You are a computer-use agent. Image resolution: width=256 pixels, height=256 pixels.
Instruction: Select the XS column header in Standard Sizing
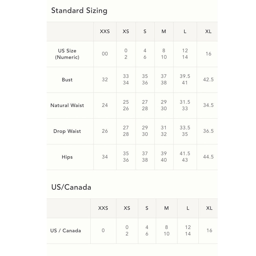click(126, 31)
